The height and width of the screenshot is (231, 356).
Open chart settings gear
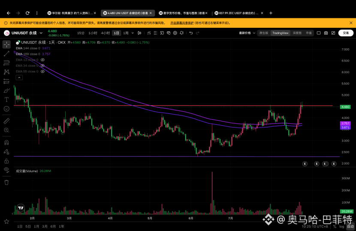[175, 33]
